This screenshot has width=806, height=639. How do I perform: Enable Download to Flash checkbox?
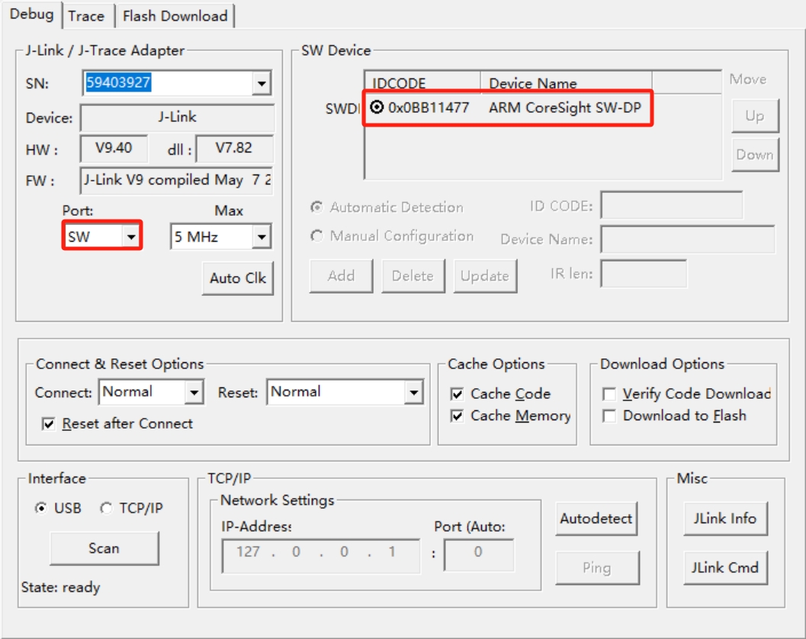coord(609,416)
